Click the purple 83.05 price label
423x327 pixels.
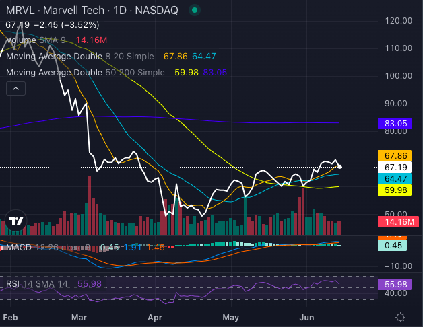tap(395, 124)
